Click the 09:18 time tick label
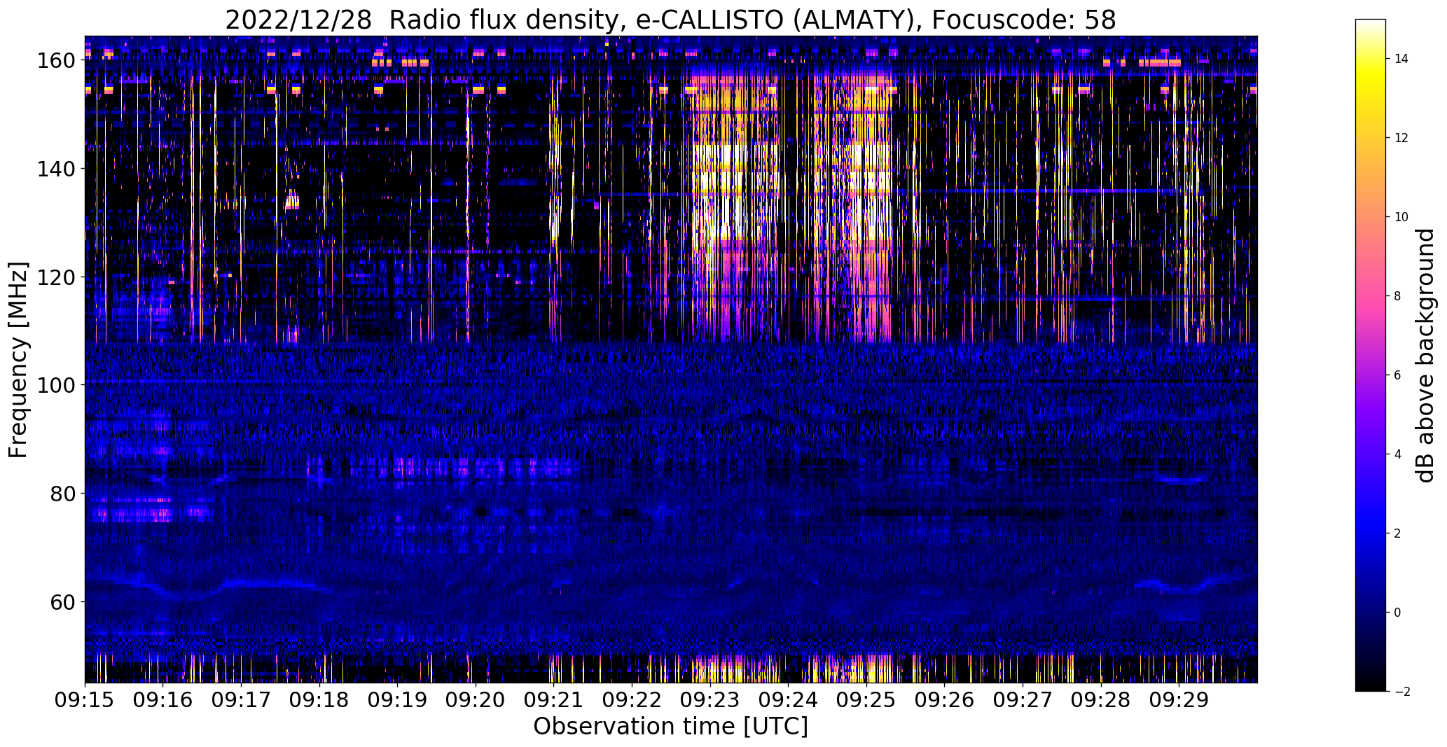1447x747 pixels. pos(319,699)
